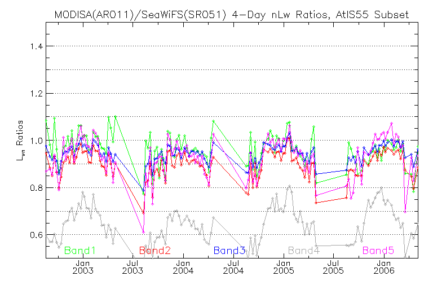Click the 1.4 y-axis tick value

point(37,46)
